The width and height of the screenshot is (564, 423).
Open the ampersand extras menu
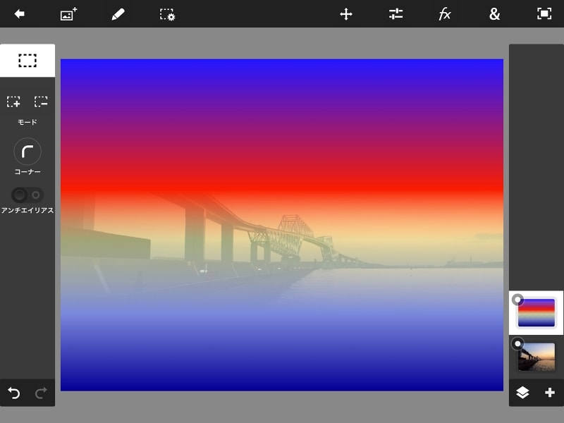(x=494, y=14)
